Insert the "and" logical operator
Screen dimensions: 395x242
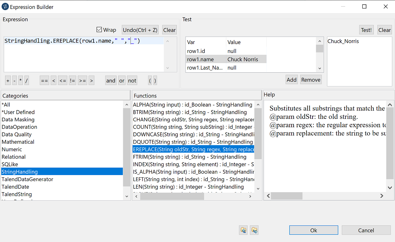(110, 80)
